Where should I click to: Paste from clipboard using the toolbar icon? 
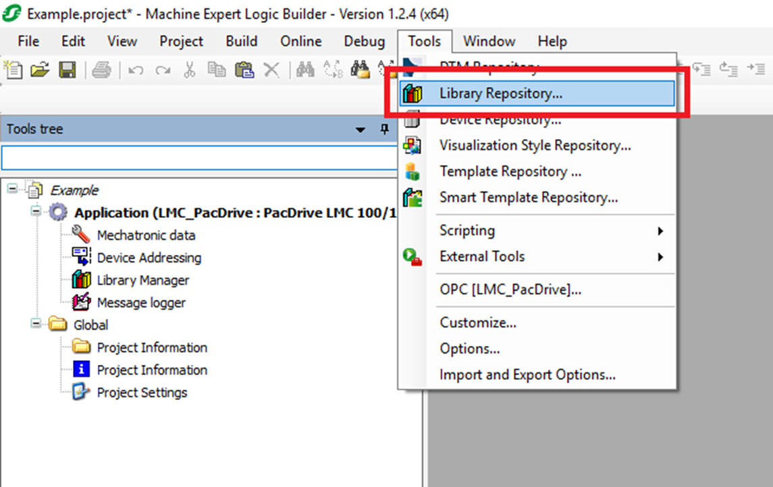point(244,69)
